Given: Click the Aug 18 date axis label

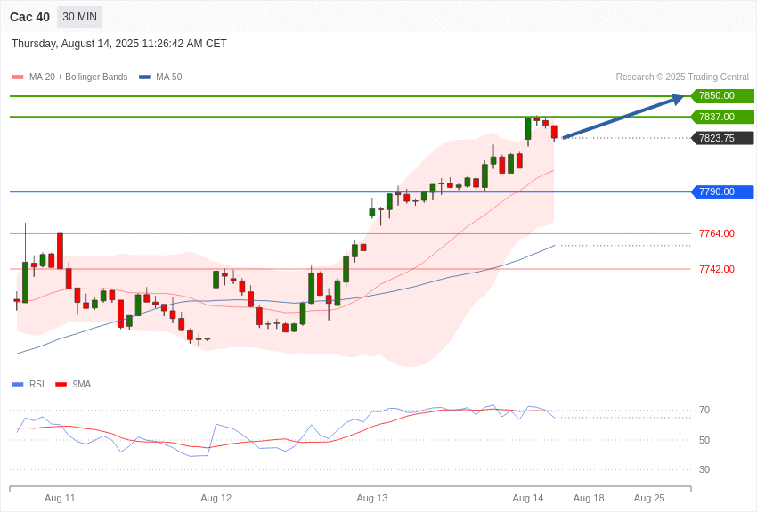Looking at the screenshot, I should (589, 498).
